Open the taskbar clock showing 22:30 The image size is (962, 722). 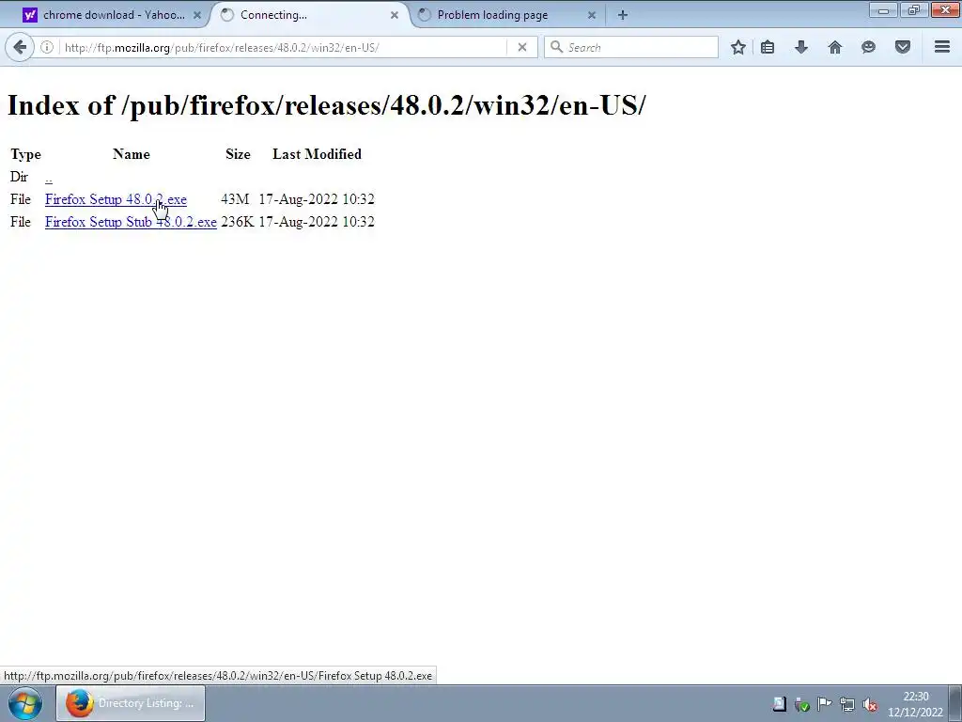click(915, 704)
